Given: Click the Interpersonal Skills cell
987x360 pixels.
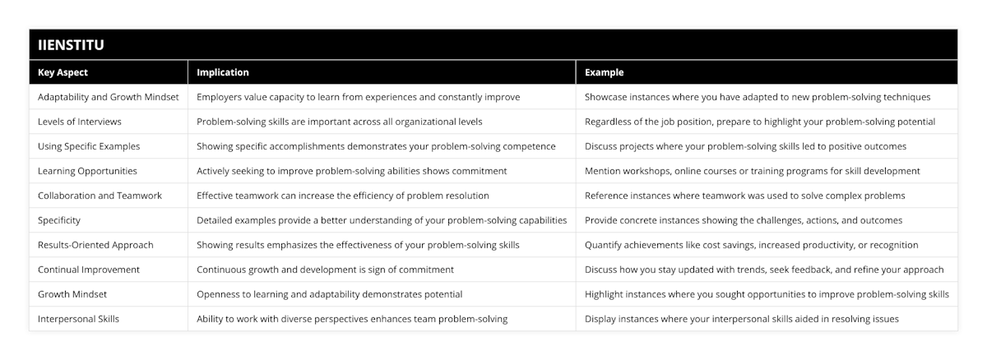Looking at the screenshot, I should point(78,319).
